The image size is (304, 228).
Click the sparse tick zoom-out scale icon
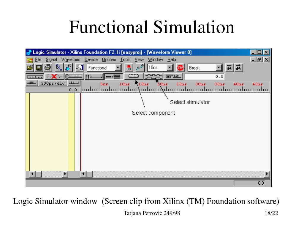74,83
